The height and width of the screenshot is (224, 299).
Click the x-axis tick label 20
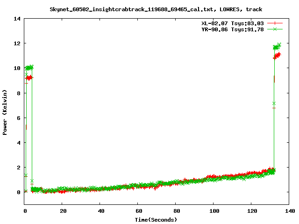tap(63, 211)
